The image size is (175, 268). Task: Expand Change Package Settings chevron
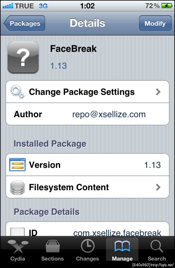[x=158, y=92]
